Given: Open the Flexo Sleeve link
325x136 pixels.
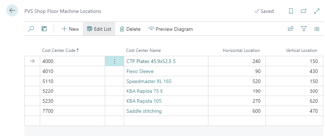Looking at the screenshot, I should [x=140, y=71].
